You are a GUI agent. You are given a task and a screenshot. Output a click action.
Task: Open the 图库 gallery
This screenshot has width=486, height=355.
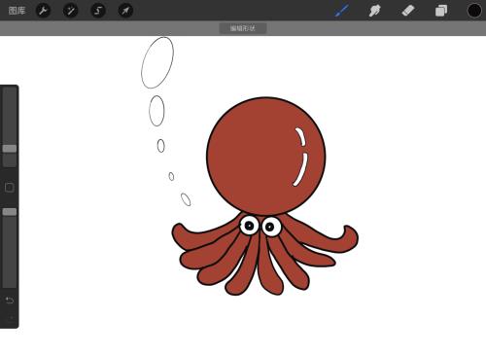[x=17, y=11]
